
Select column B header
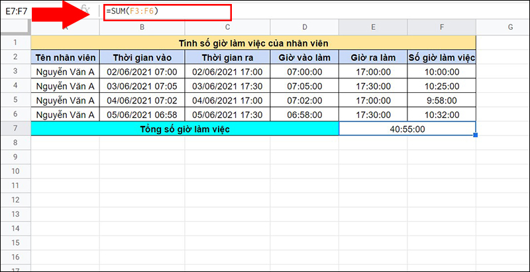click(142, 27)
